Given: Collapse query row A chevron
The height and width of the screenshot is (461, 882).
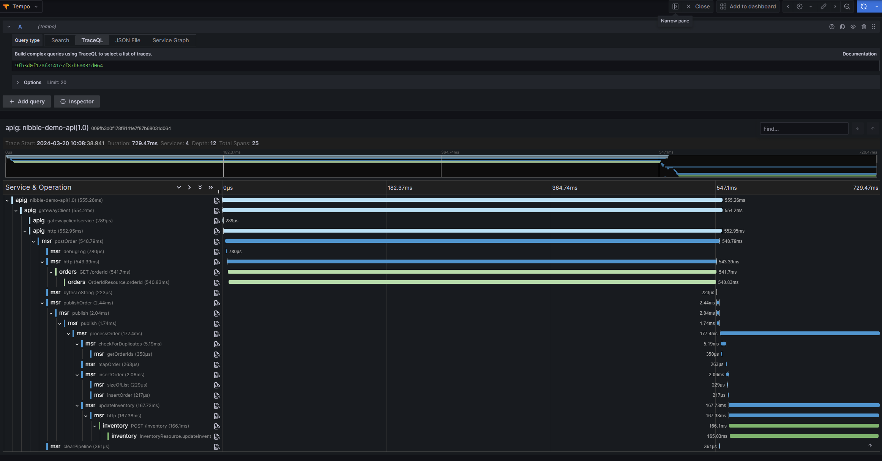Looking at the screenshot, I should [9, 27].
